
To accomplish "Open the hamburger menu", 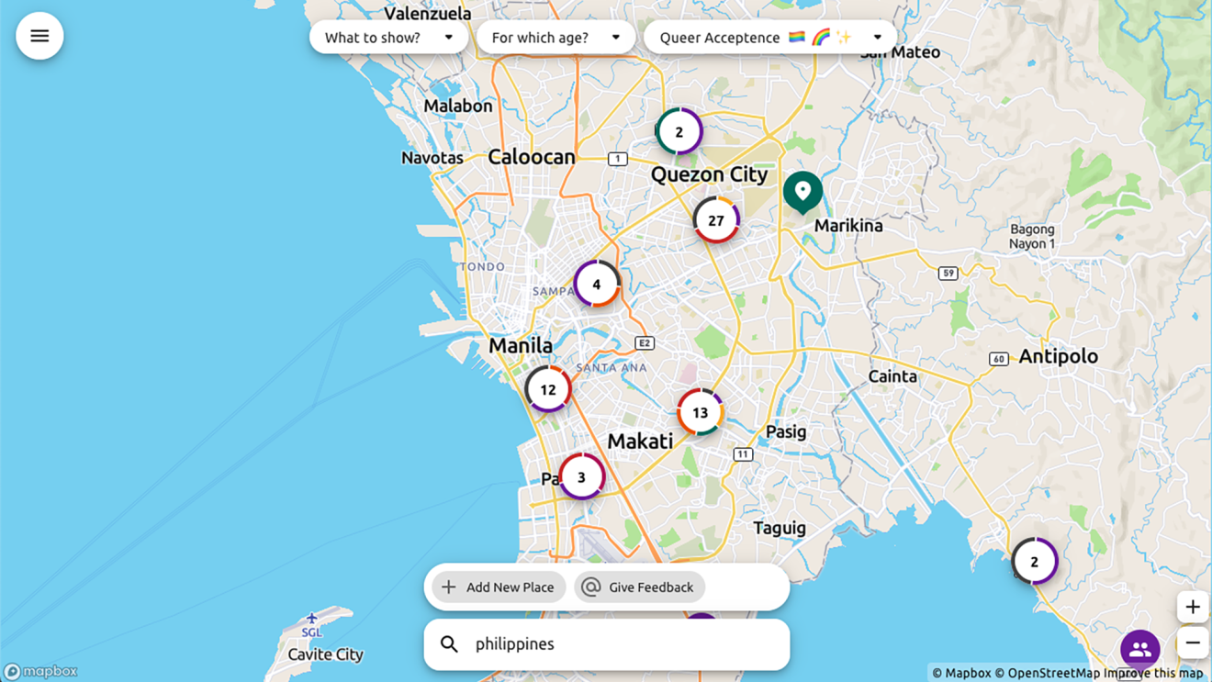I will coord(39,35).
